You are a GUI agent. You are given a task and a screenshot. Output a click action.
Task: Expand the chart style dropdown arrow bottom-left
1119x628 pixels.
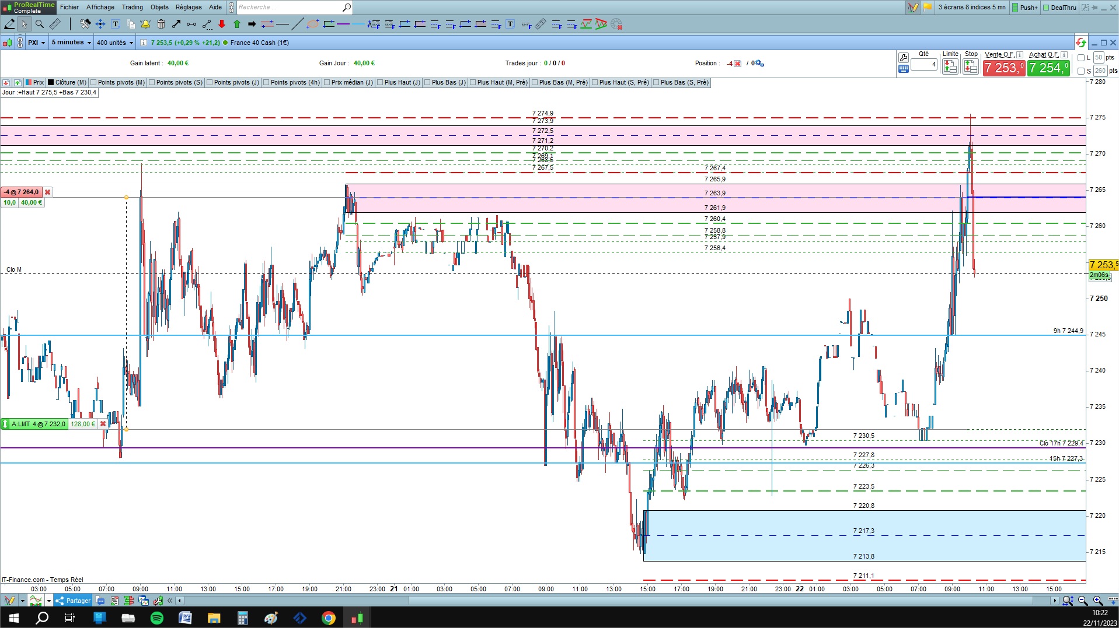48,601
